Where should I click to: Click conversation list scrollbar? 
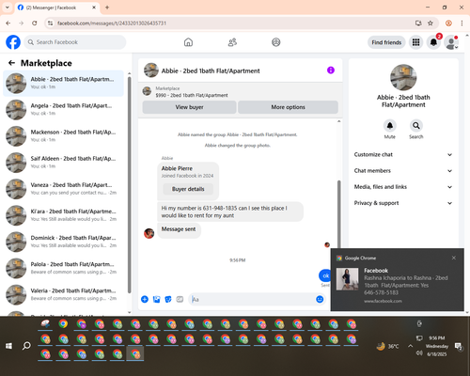point(129,185)
